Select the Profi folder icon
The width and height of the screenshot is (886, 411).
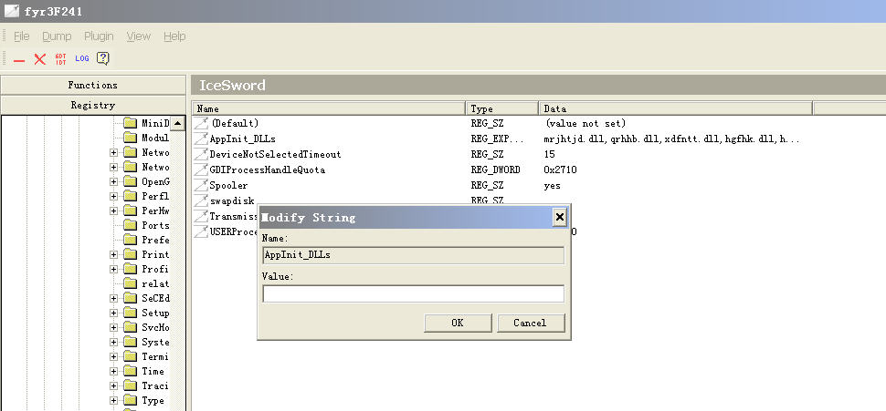click(x=131, y=270)
